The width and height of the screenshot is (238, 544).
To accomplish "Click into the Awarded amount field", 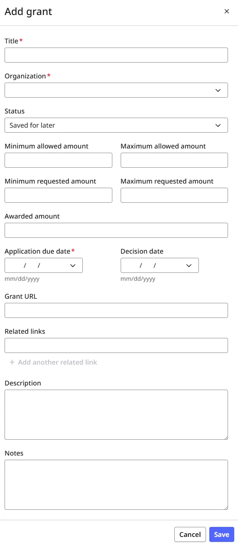I will [116, 230].
